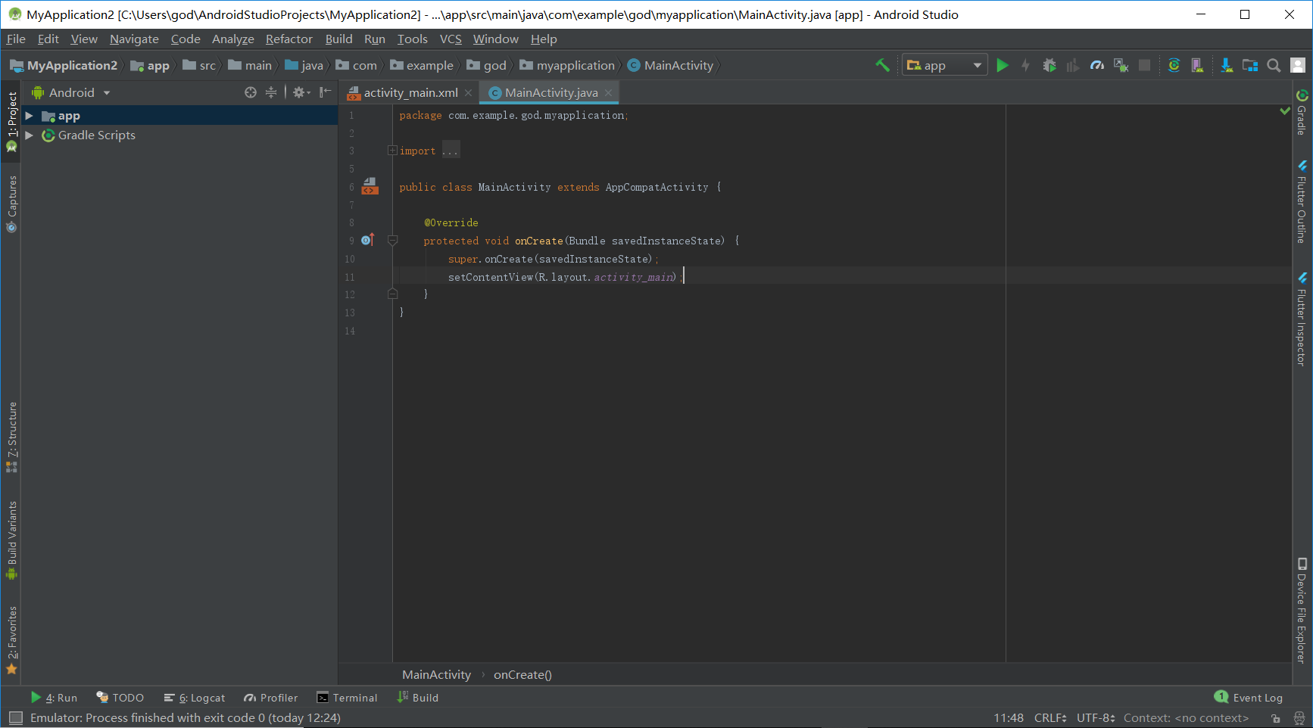Toggle the 1: Project tool window
This screenshot has height=728, width=1313.
coord(11,121)
